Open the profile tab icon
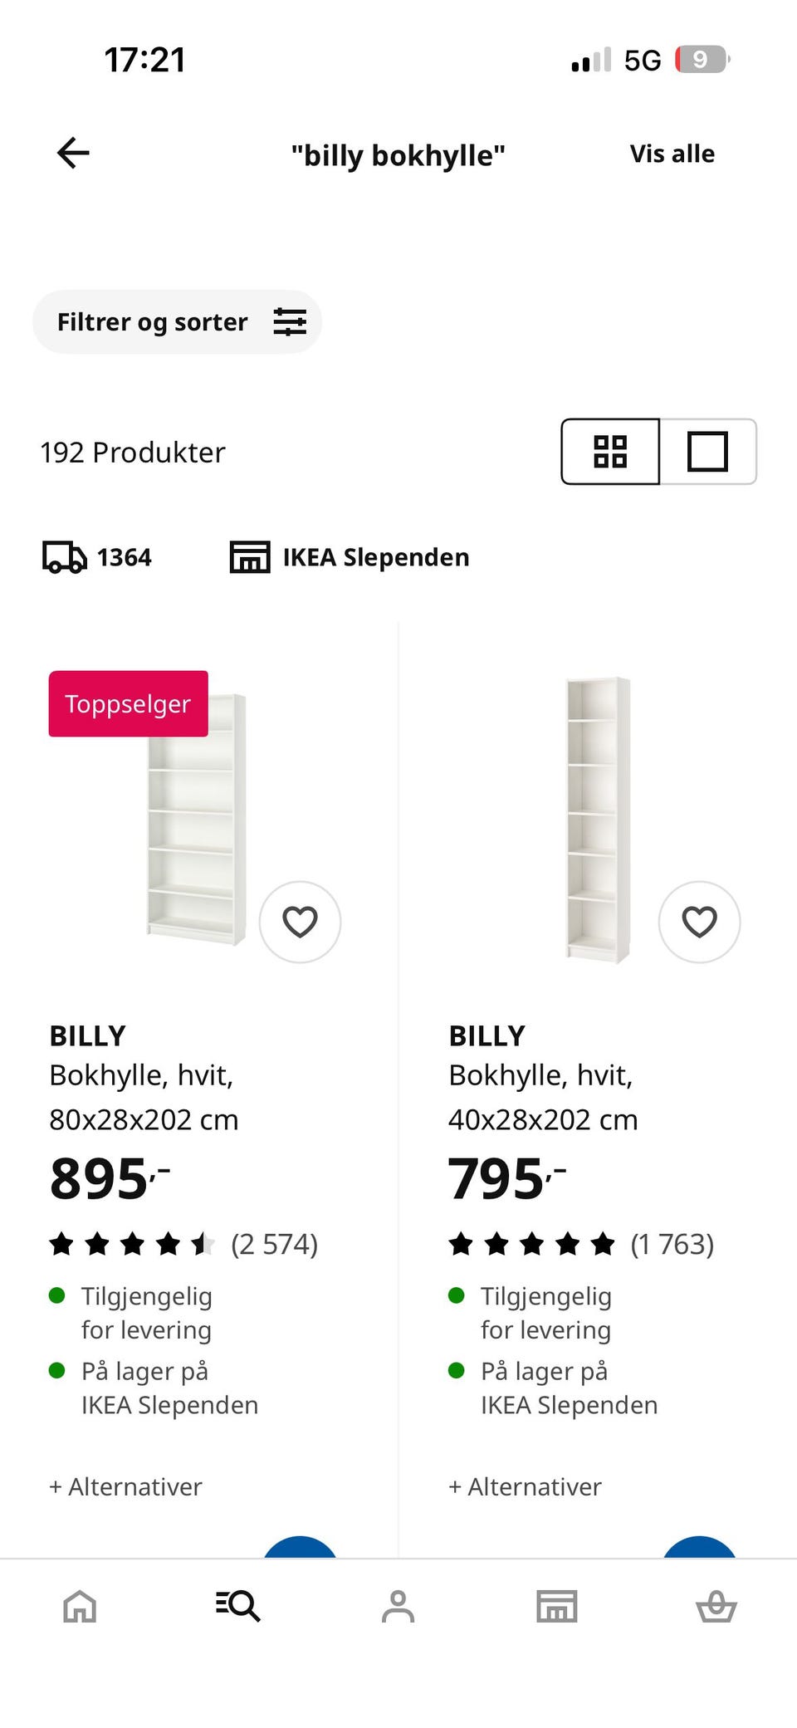The width and height of the screenshot is (797, 1728). click(398, 1606)
